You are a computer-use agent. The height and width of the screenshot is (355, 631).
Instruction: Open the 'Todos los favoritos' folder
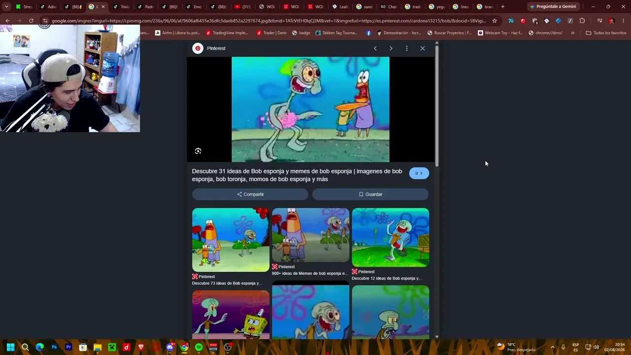(606, 33)
